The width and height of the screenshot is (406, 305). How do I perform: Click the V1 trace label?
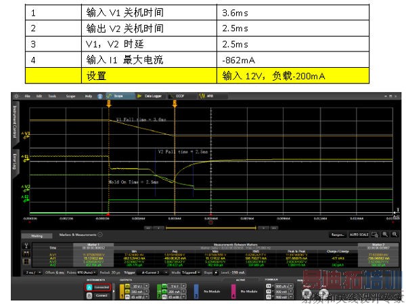pyautogui.click(x=26, y=134)
